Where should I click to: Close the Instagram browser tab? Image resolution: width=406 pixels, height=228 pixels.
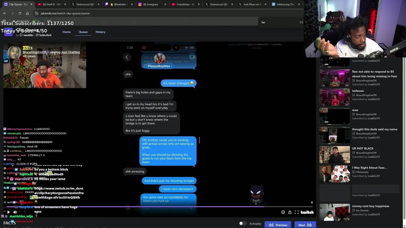(x=166, y=4)
